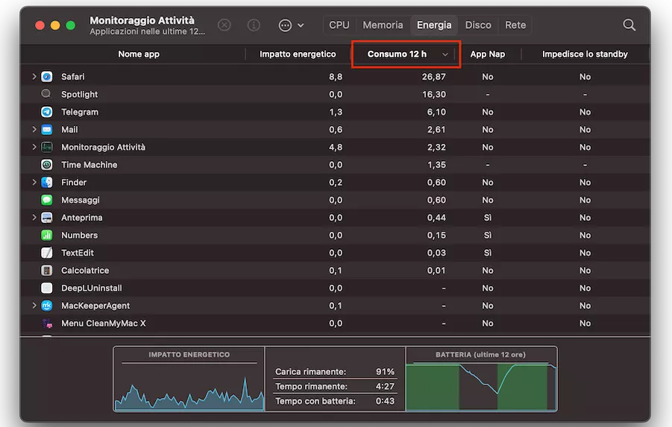Click the info button in toolbar
The width and height of the screenshot is (672, 427).
click(254, 25)
